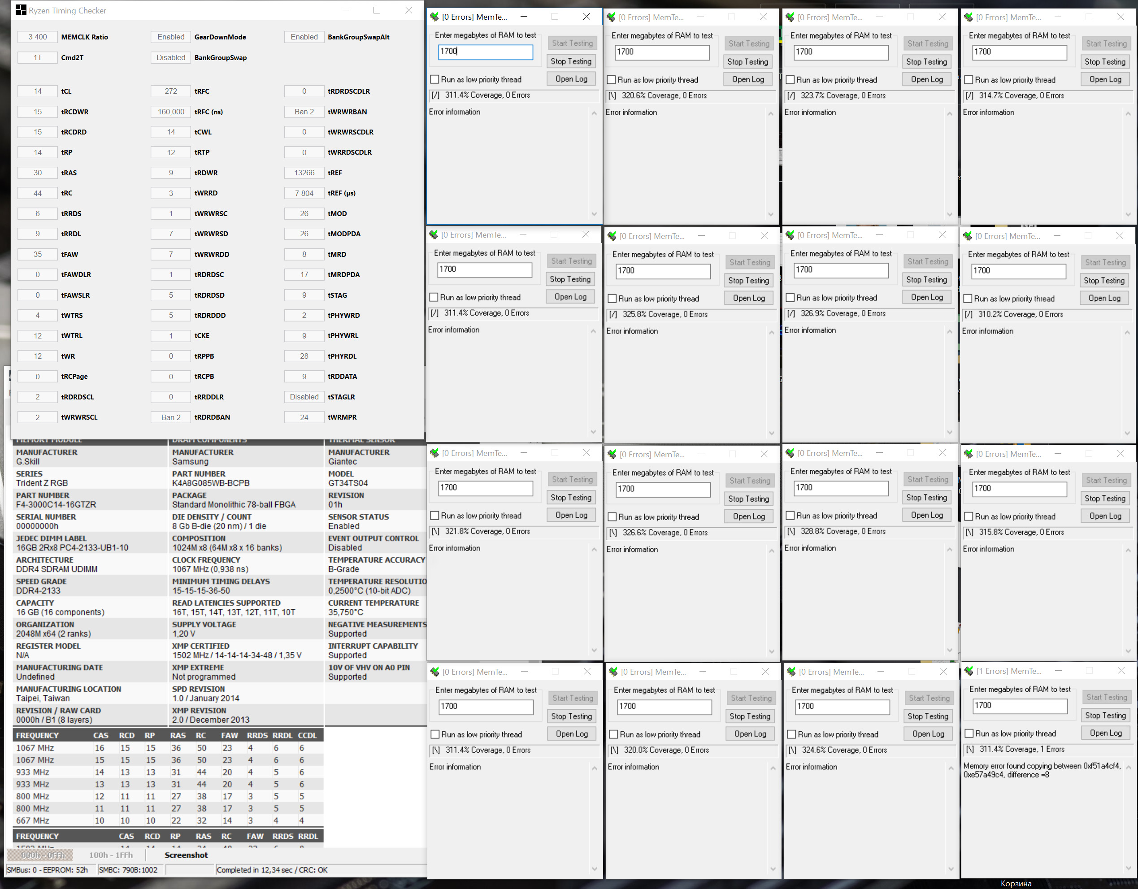1138x889 pixels.
Task: Open Log in the 324.6% coverage window
Action: (928, 734)
